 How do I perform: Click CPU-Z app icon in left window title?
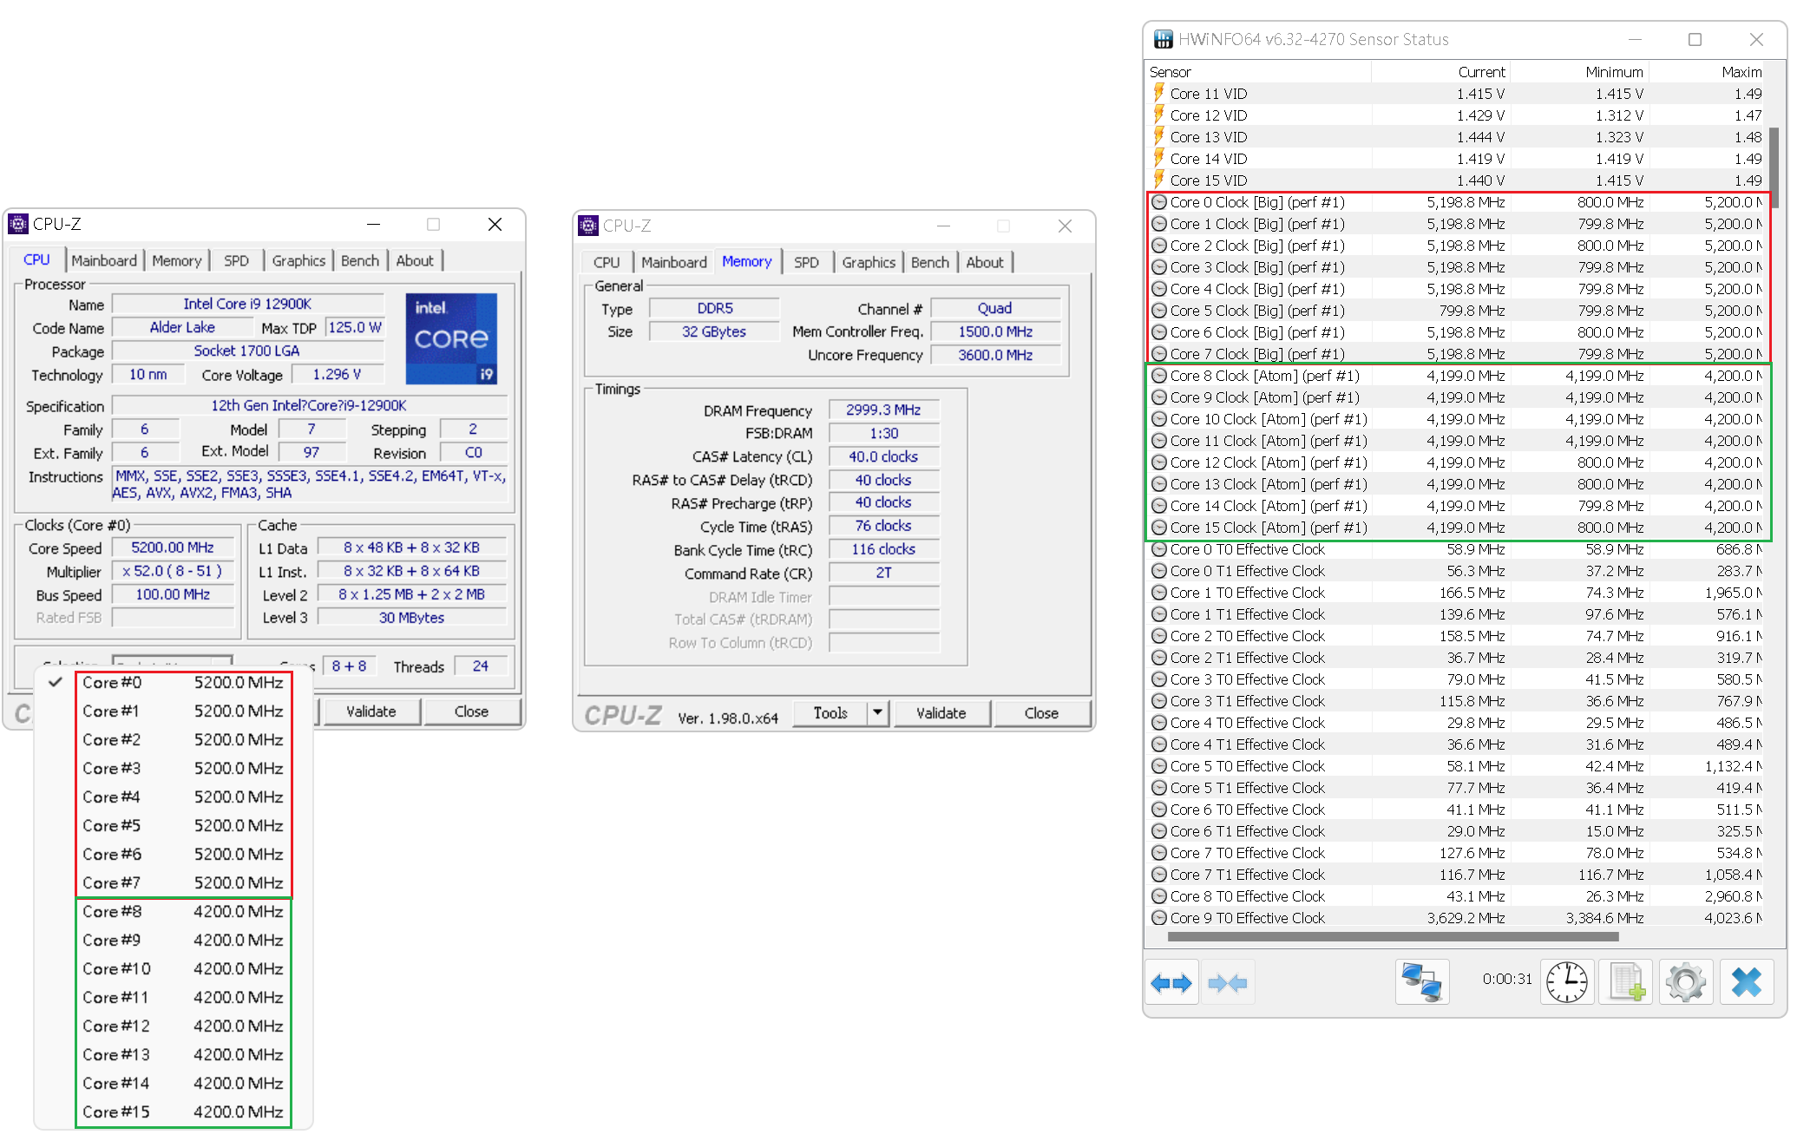pyautogui.click(x=18, y=225)
